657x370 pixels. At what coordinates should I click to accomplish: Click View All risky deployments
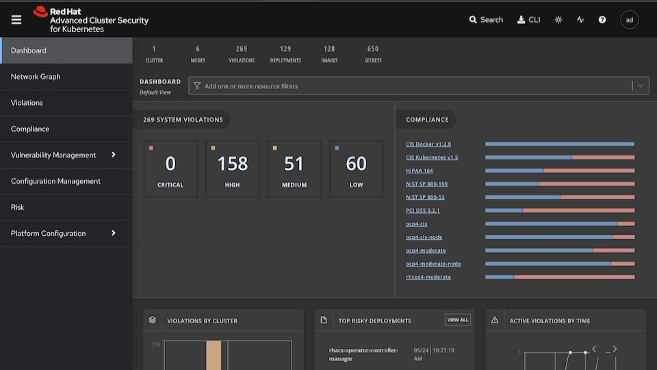[x=458, y=320]
